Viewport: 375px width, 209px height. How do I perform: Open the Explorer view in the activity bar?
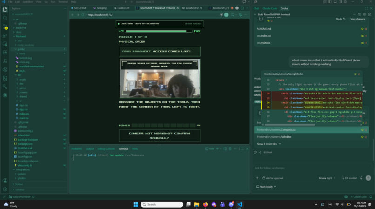pos(5,9)
